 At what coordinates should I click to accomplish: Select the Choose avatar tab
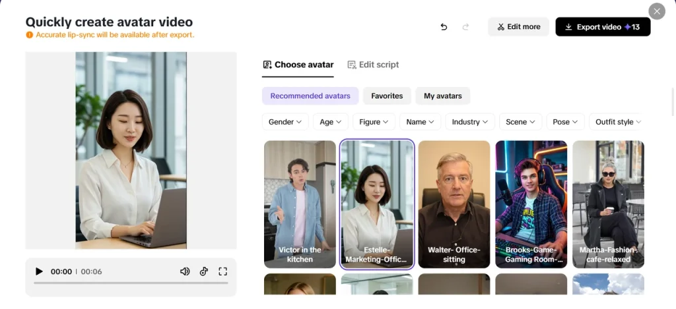click(298, 65)
